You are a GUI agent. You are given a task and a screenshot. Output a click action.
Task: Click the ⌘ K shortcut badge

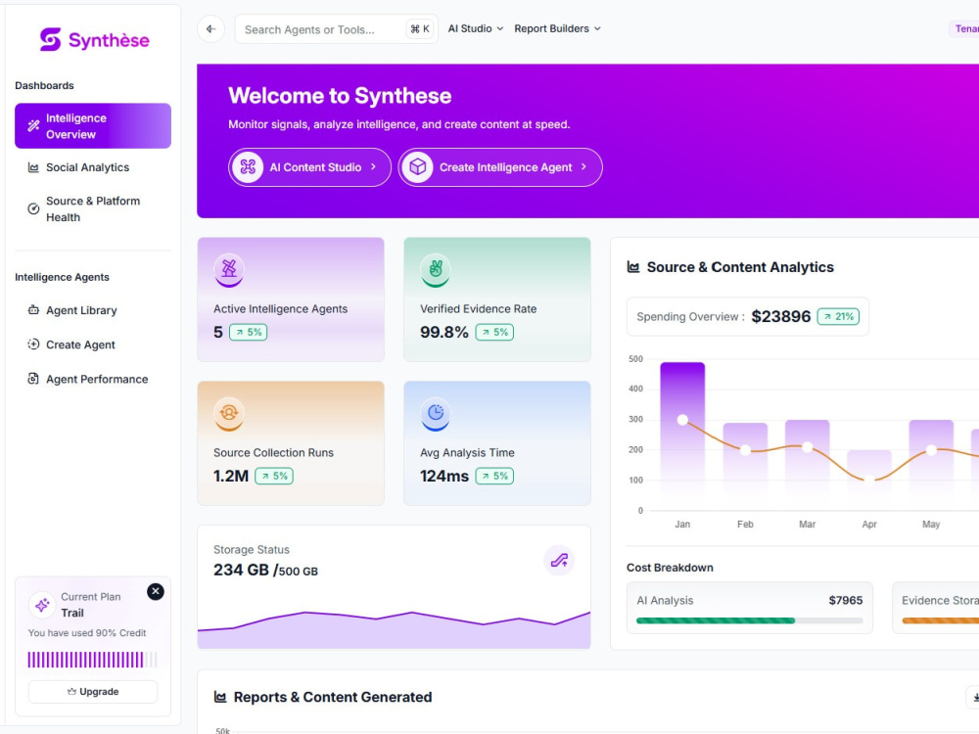420,28
